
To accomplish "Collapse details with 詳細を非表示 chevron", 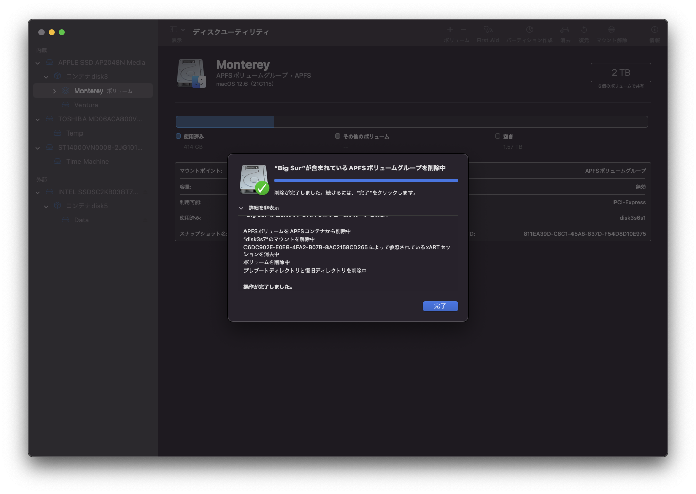I will point(241,208).
